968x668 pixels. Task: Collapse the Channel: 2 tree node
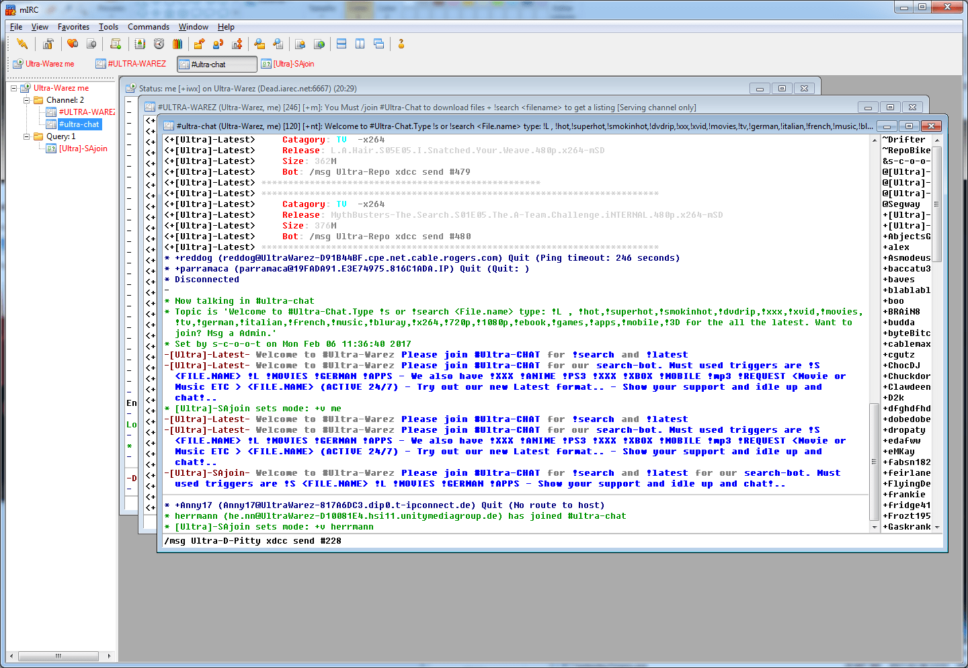[x=26, y=100]
